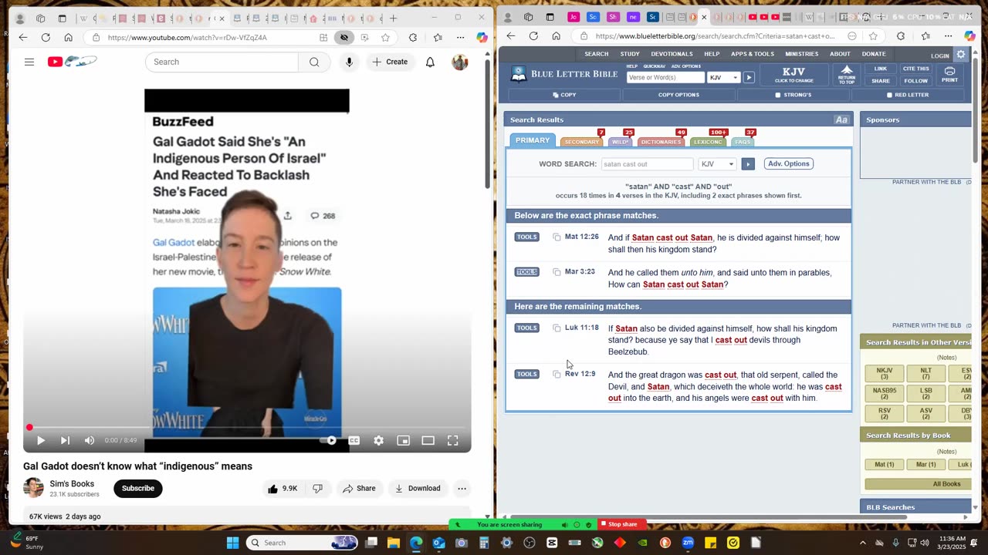Open more actions for the video

click(462, 488)
